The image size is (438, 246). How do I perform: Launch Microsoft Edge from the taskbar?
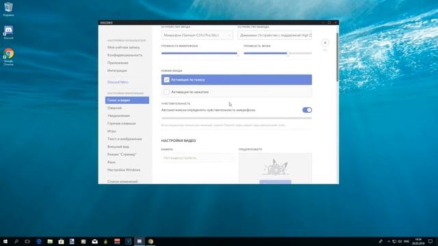click(x=39, y=241)
